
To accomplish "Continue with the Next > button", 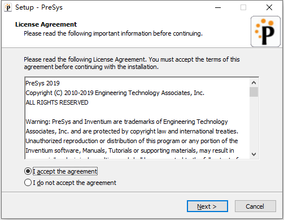I will click(x=207, y=206).
